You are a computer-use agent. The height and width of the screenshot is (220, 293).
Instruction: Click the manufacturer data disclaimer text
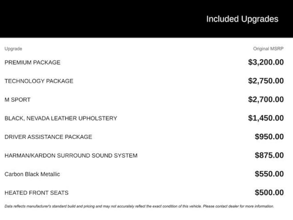(139, 206)
